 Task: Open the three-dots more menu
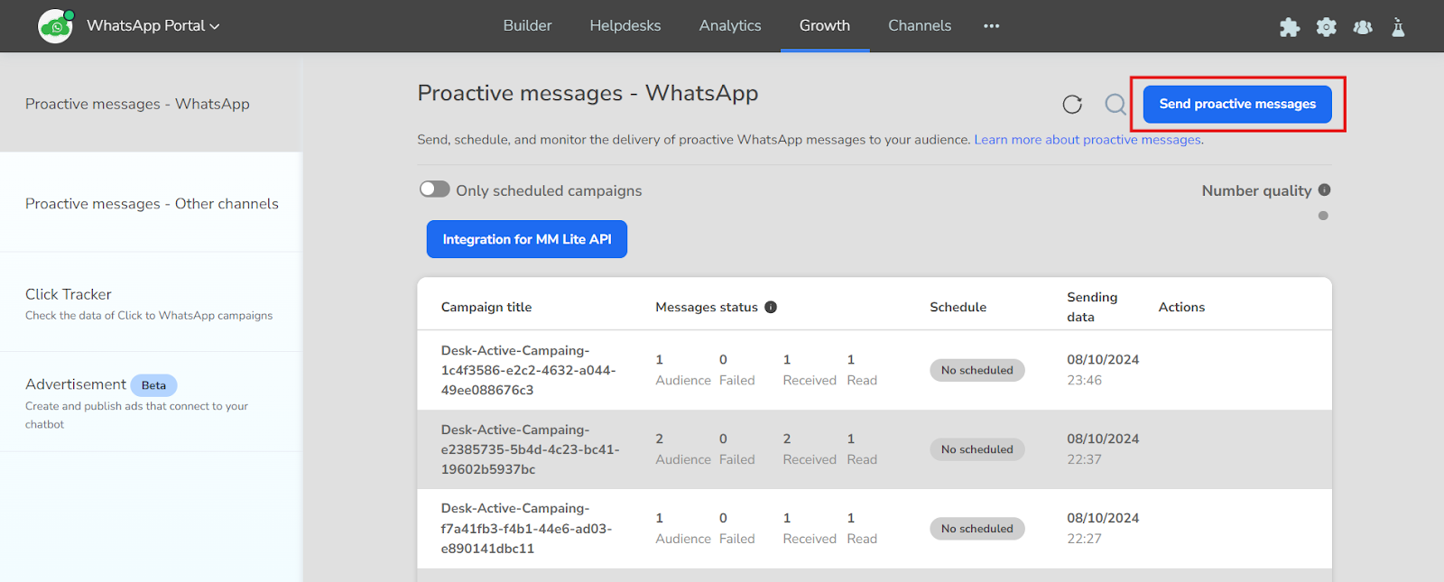tap(992, 26)
